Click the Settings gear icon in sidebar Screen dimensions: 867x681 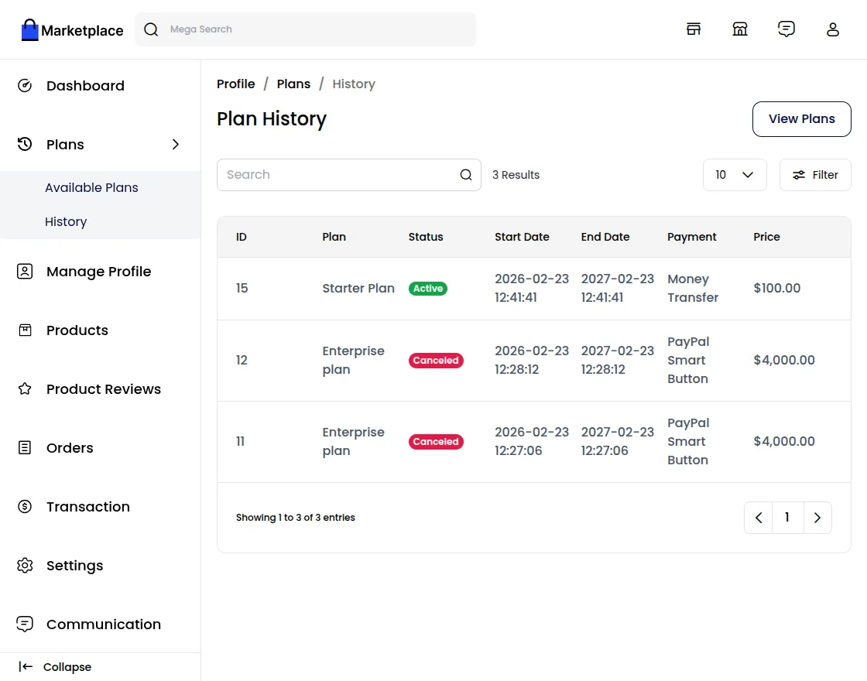click(x=25, y=566)
